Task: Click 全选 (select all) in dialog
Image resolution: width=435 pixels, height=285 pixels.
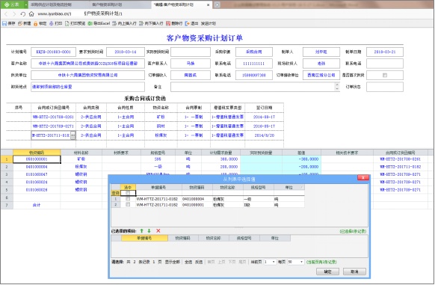Action: point(188,263)
